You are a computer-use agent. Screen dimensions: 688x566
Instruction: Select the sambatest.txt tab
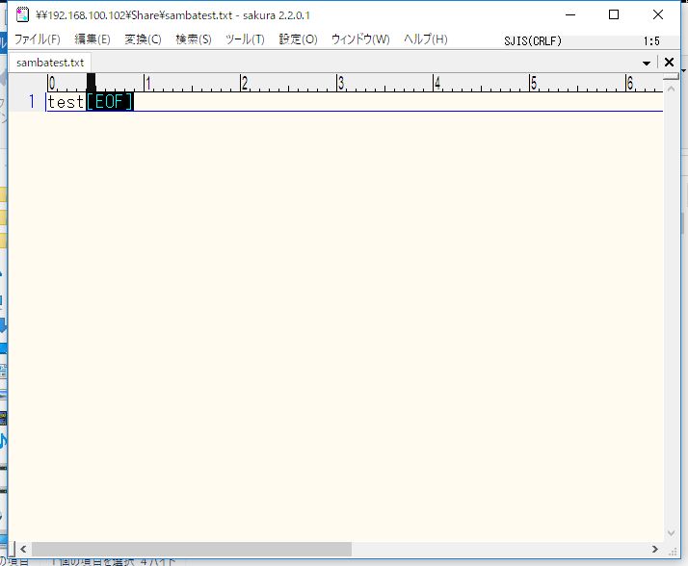(50, 63)
